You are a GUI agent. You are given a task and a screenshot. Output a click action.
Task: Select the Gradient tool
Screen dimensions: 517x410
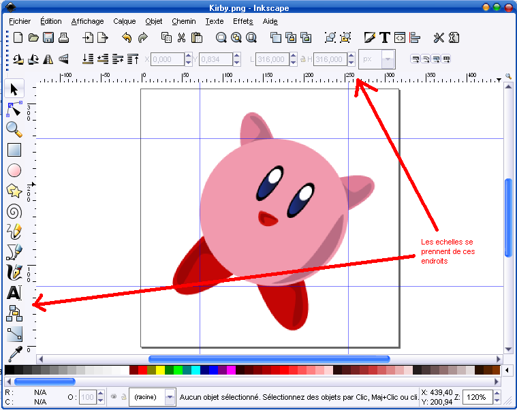14,334
